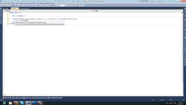Click the Visual Studio taskbar button
This screenshot has width=186, height=105.
click(28, 103)
